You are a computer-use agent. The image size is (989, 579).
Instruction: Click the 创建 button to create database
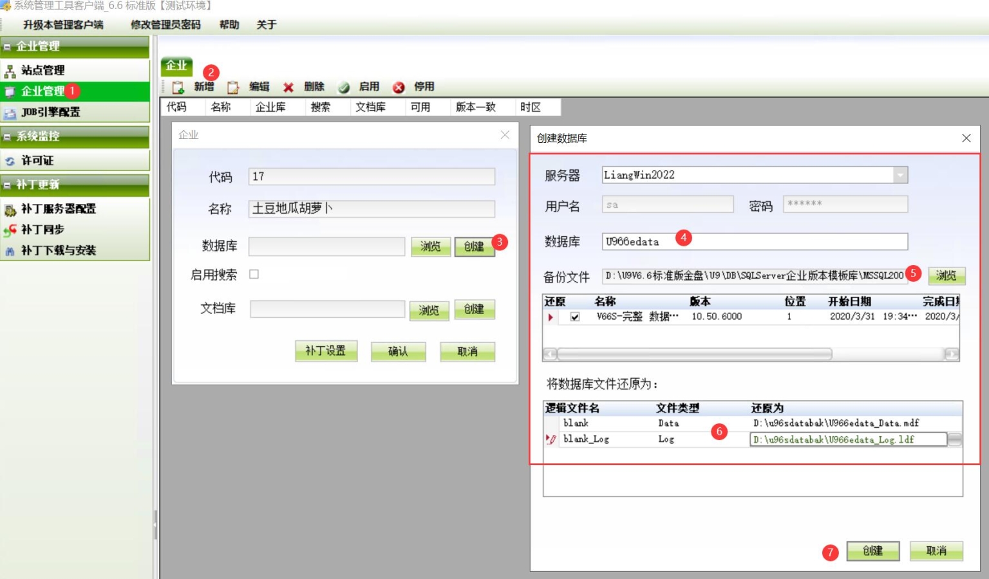873,551
